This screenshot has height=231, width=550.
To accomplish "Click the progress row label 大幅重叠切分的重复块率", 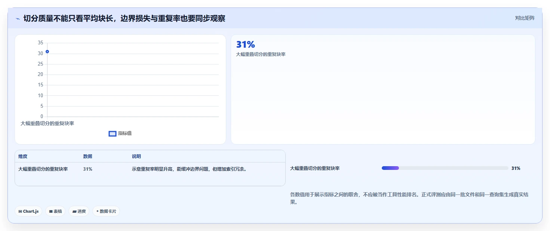I will click(x=315, y=168).
